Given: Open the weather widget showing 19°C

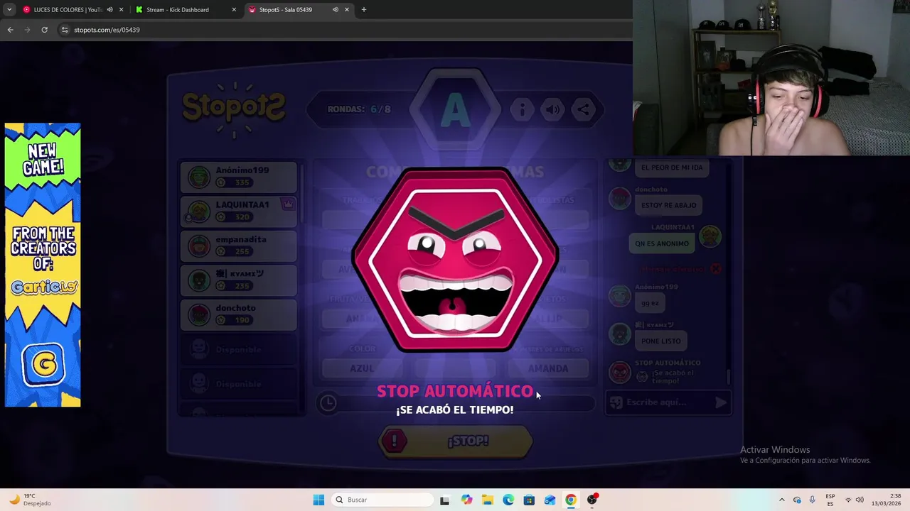Looking at the screenshot, I should tap(28, 500).
